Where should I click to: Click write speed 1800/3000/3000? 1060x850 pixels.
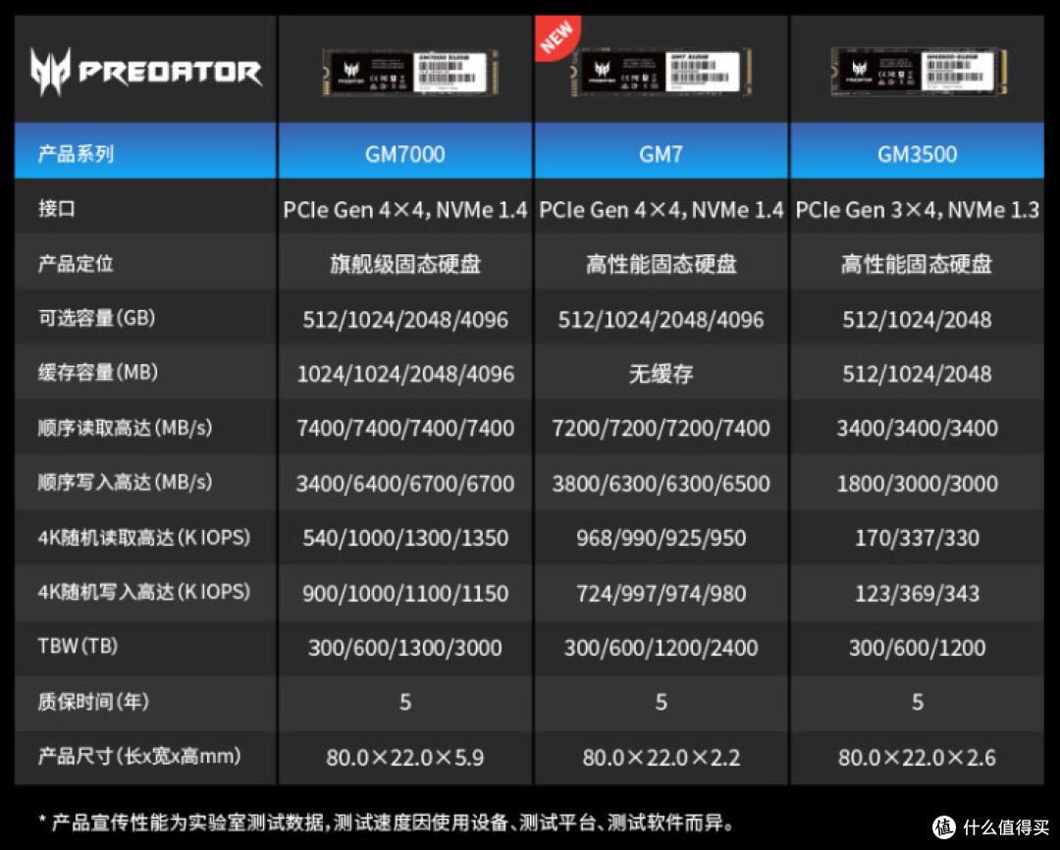917,484
